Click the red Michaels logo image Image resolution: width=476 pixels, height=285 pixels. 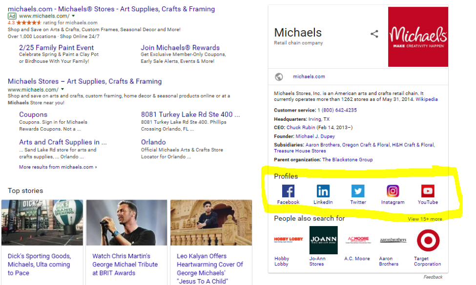(418, 37)
